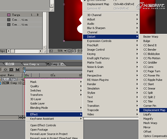The height and width of the screenshot is (139, 167).
Task: Click the gray label square of first Composition item
Action: [9, 20]
